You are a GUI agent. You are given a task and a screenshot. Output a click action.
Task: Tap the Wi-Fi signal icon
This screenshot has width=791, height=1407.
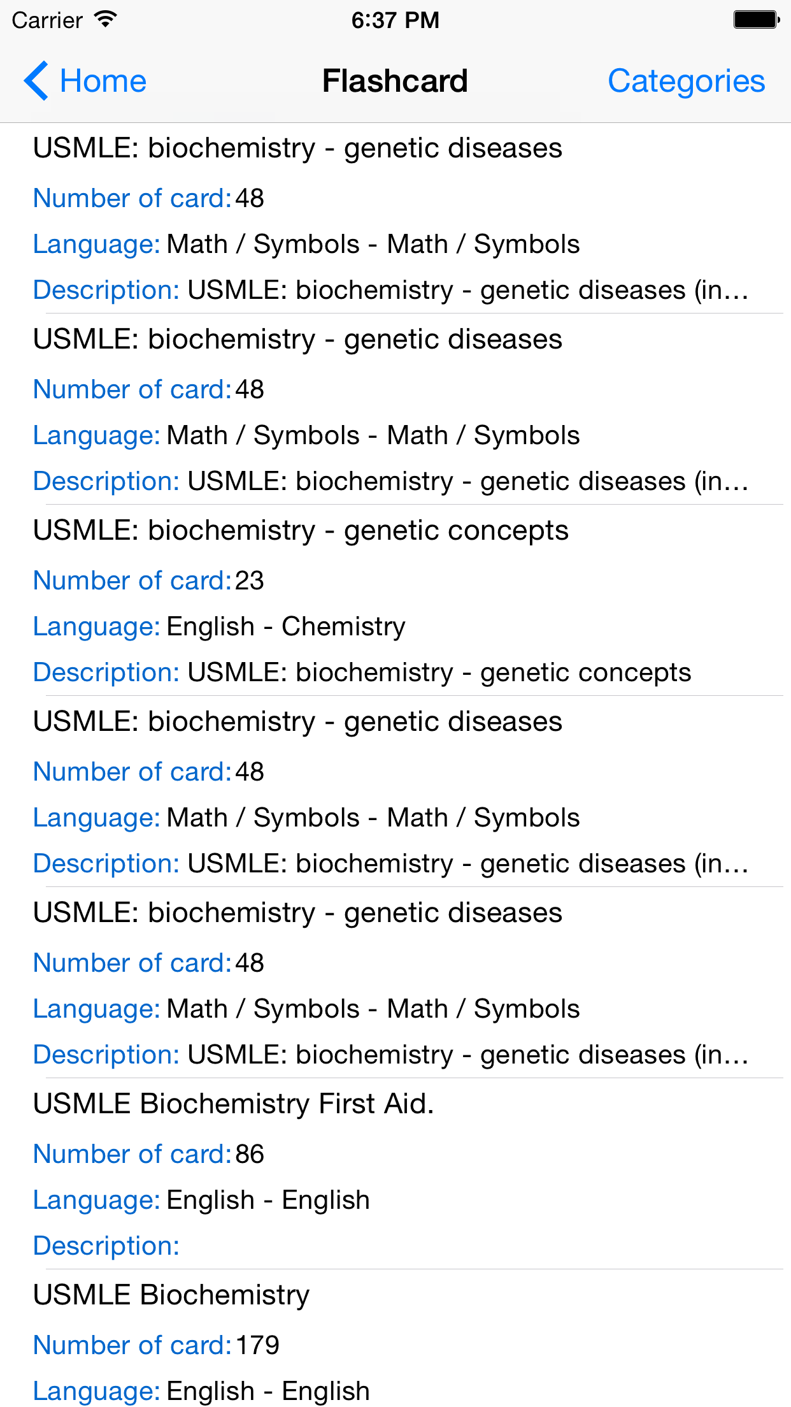tap(106, 20)
